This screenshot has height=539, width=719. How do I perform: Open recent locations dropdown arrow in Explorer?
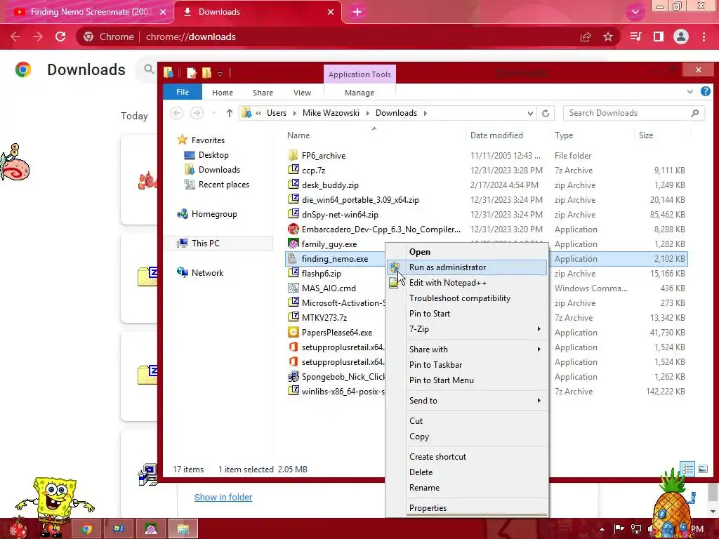213,113
